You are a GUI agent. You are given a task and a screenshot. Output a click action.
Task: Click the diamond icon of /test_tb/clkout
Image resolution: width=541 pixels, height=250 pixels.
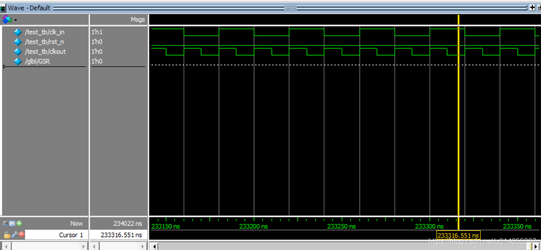[17, 52]
